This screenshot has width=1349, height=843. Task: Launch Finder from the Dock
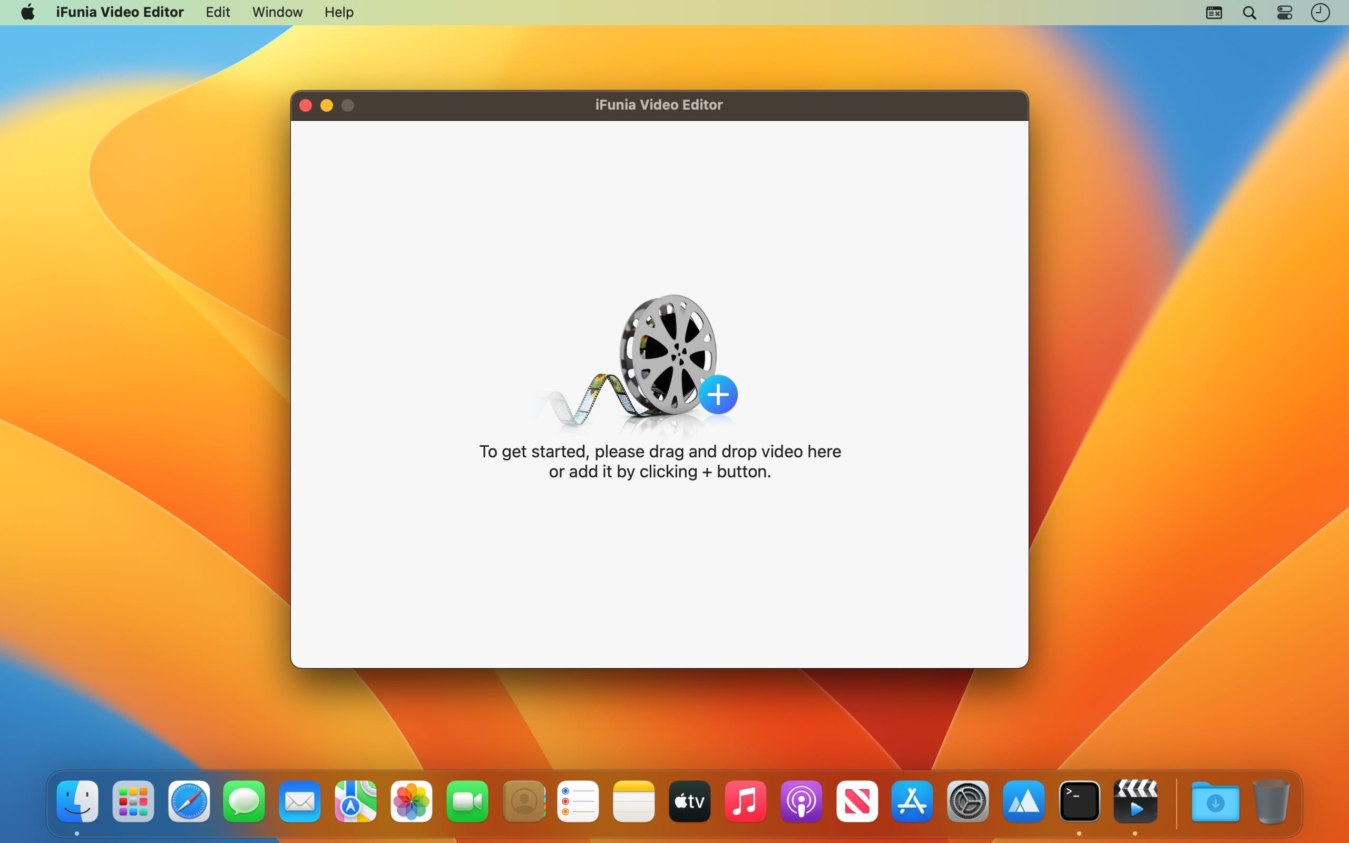click(77, 801)
